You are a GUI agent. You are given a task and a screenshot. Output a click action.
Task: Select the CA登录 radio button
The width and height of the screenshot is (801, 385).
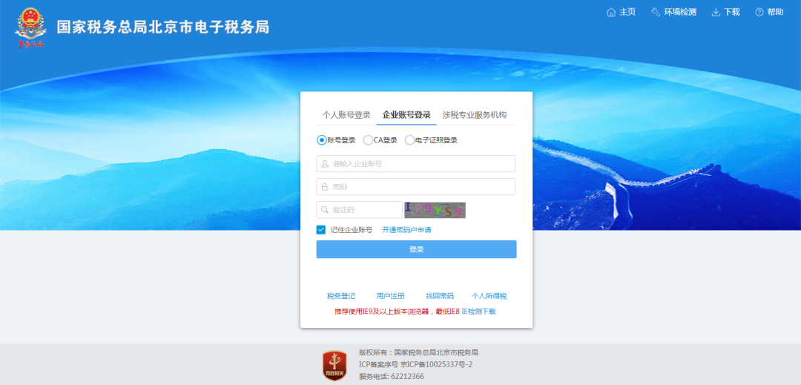(x=368, y=140)
